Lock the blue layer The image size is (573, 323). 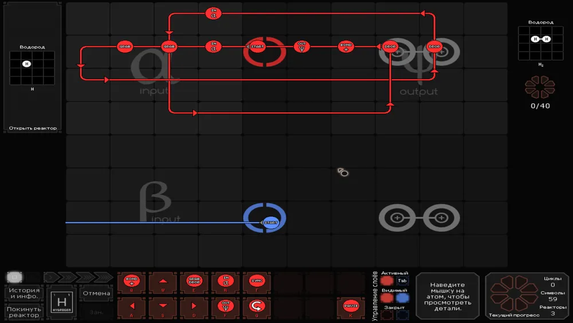[x=402, y=314]
